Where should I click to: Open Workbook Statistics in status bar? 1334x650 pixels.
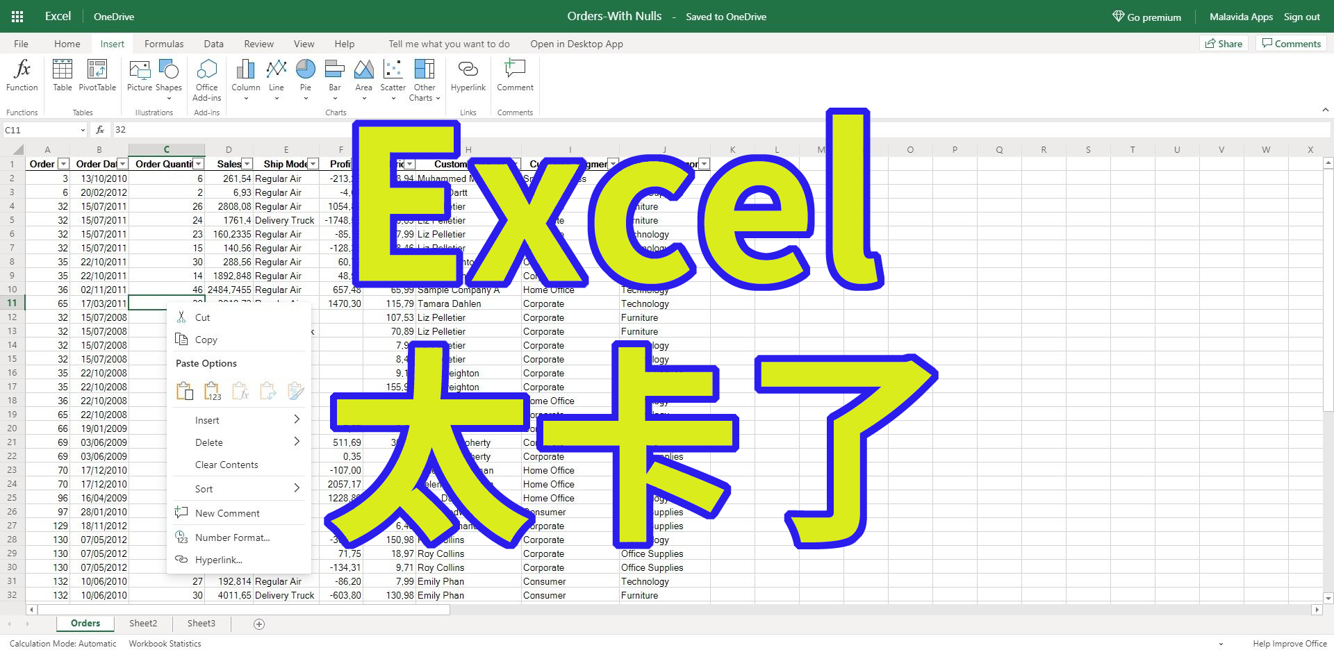tap(165, 644)
